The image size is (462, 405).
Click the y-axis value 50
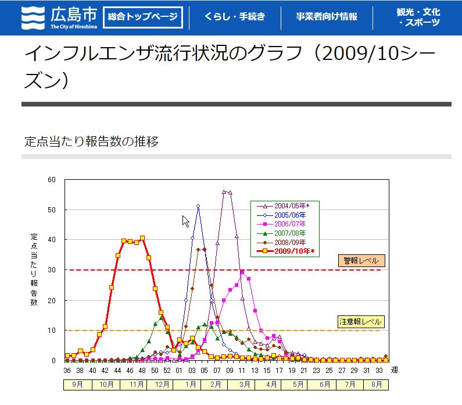52,210
